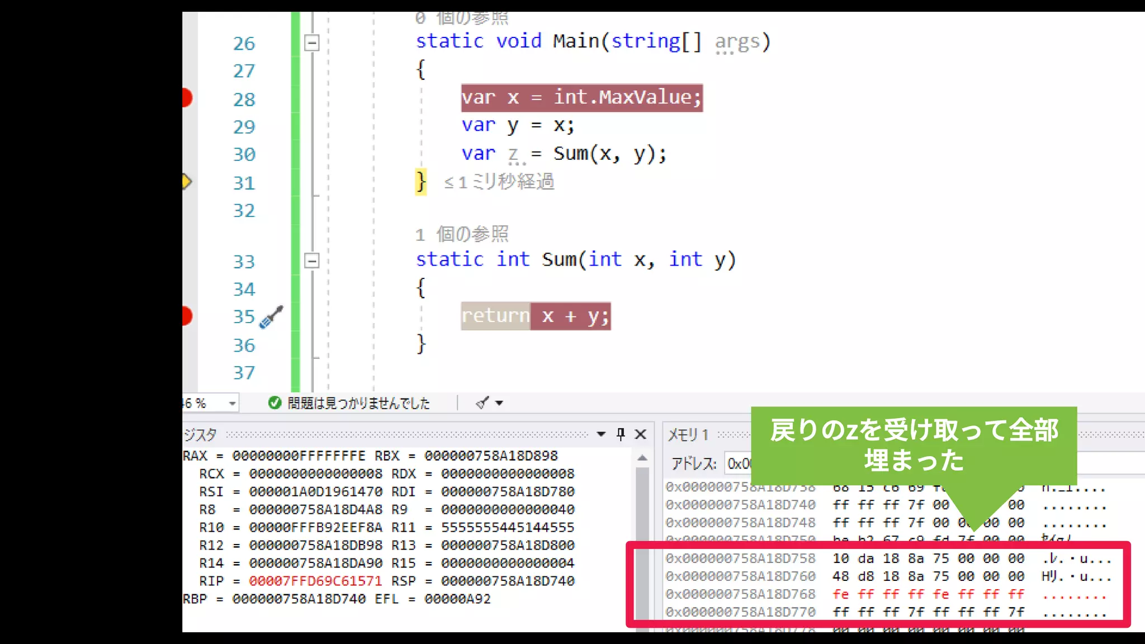This screenshot has width=1145, height=644.
Task: Click memory row 0x000000758A18D748
Action: coord(886,523)
